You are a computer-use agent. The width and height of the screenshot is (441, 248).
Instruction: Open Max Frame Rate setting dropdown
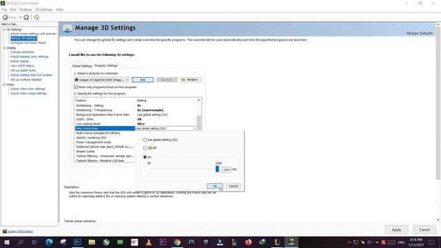pyautogui.click(x=194, y=129)
